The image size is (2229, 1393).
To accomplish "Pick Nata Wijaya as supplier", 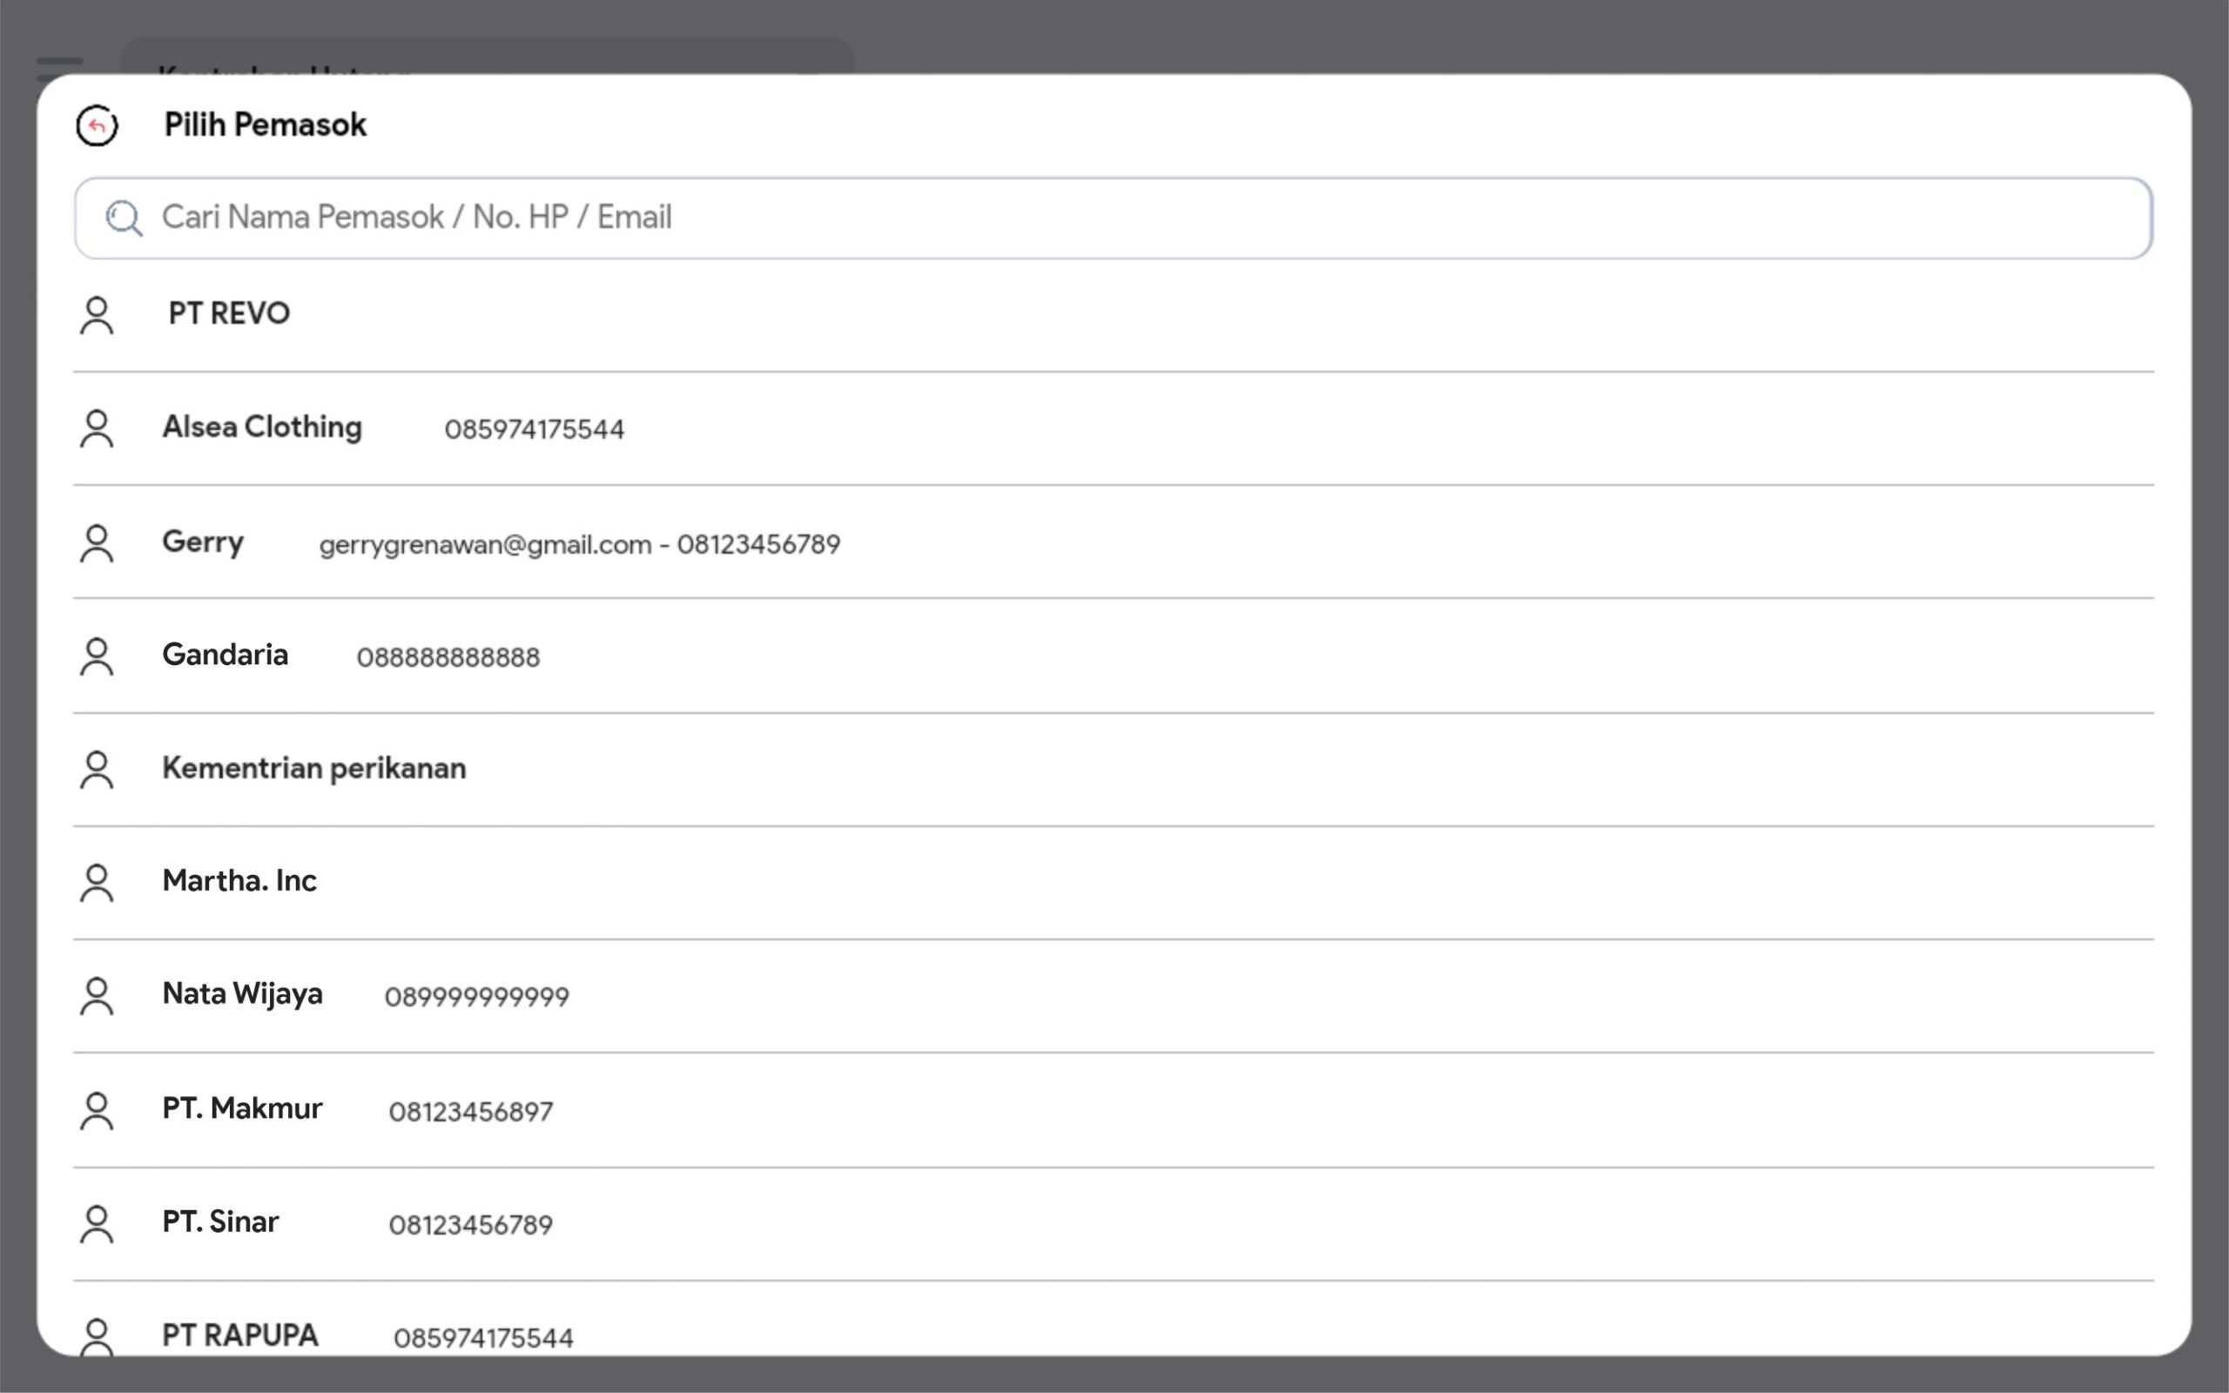I will 242,994.
